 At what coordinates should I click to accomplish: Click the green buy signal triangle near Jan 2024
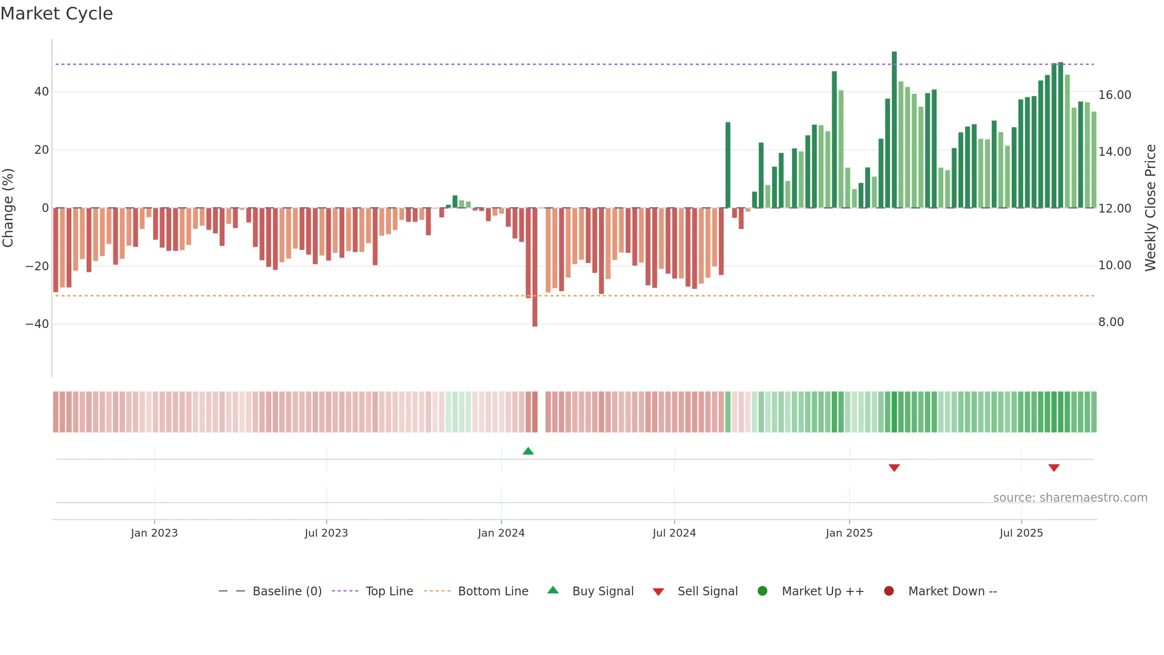(528, 451)
